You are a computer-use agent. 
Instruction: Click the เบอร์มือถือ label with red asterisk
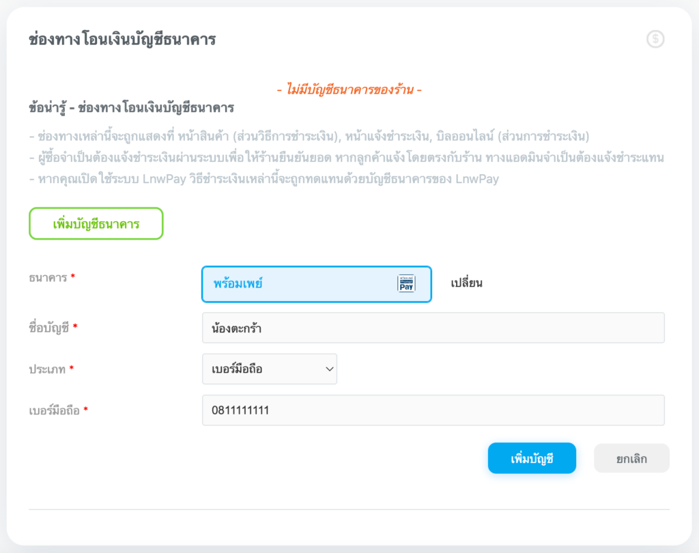55,411
